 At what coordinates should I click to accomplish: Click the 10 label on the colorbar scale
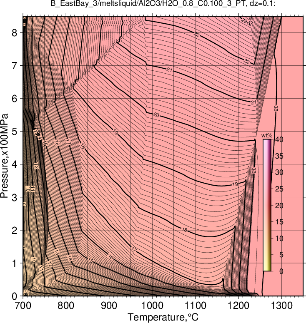pyautogui.click(x=279, y=239)
